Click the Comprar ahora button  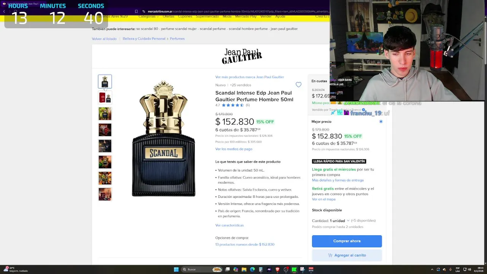pos(347,241)
